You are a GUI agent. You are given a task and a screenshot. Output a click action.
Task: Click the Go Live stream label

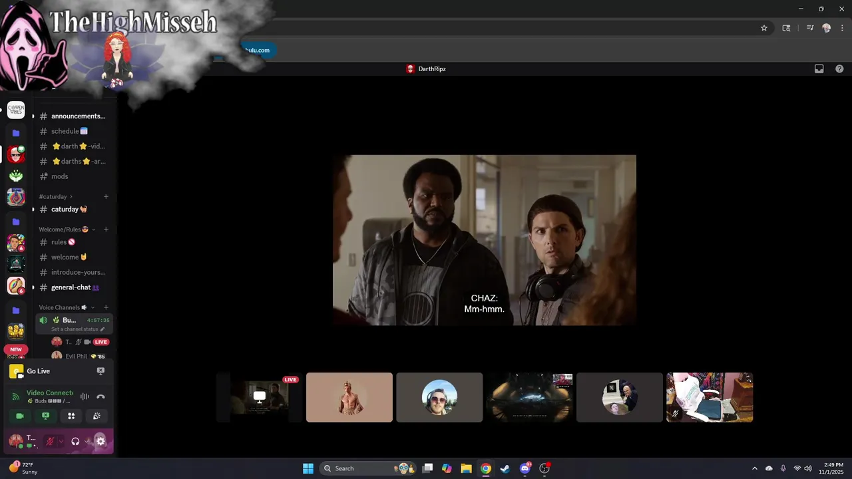(x=38, y=371)
